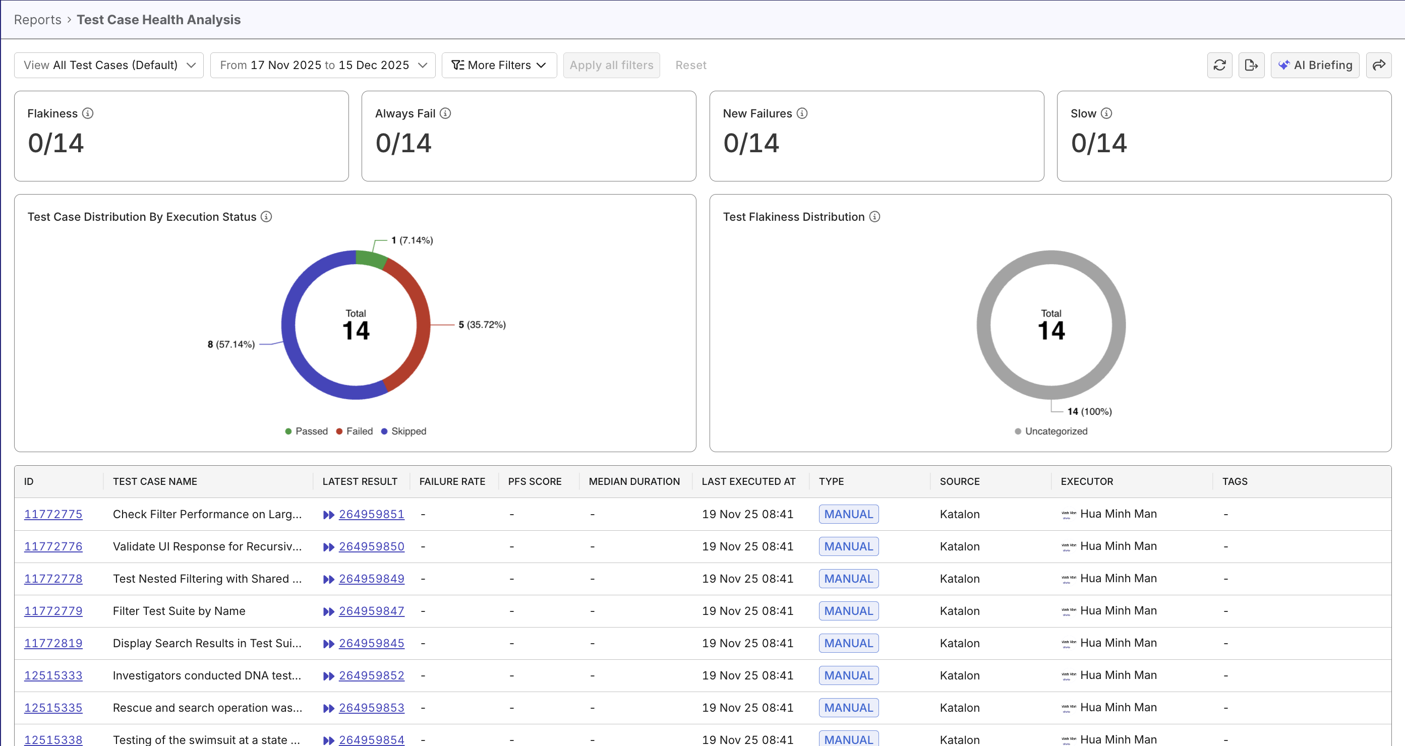1405x746 pixels.
Task: Toggle the Skipped legend in the status chart
Action: coord(403,431)
